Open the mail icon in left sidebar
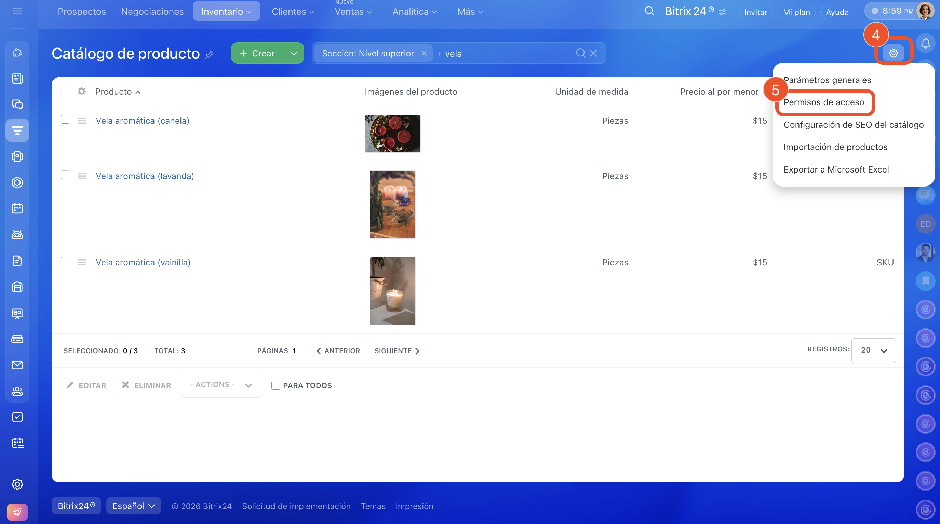The width and height of the screenshot is (940, 524). click(17, 365)
